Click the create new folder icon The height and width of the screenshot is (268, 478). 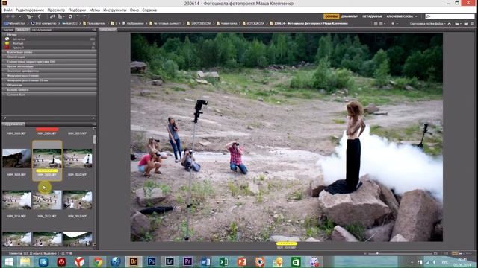tap(466, 23)
